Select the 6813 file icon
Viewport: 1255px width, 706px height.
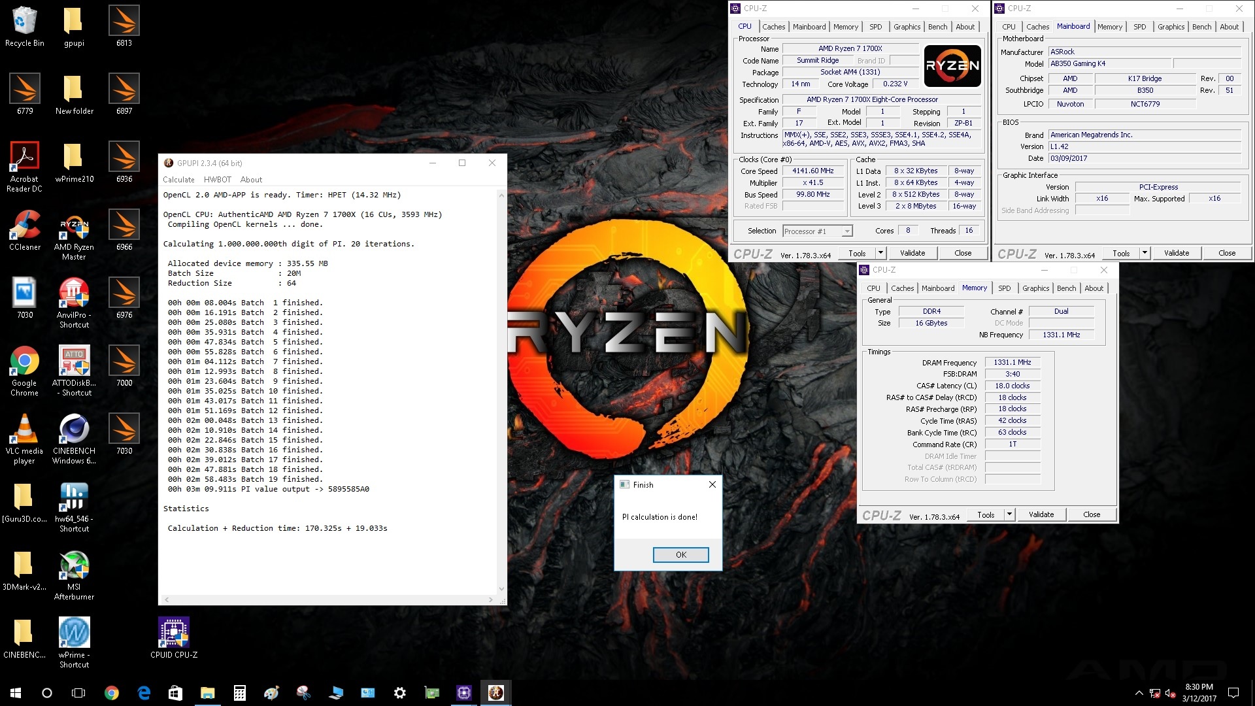[x=124, y=27]
